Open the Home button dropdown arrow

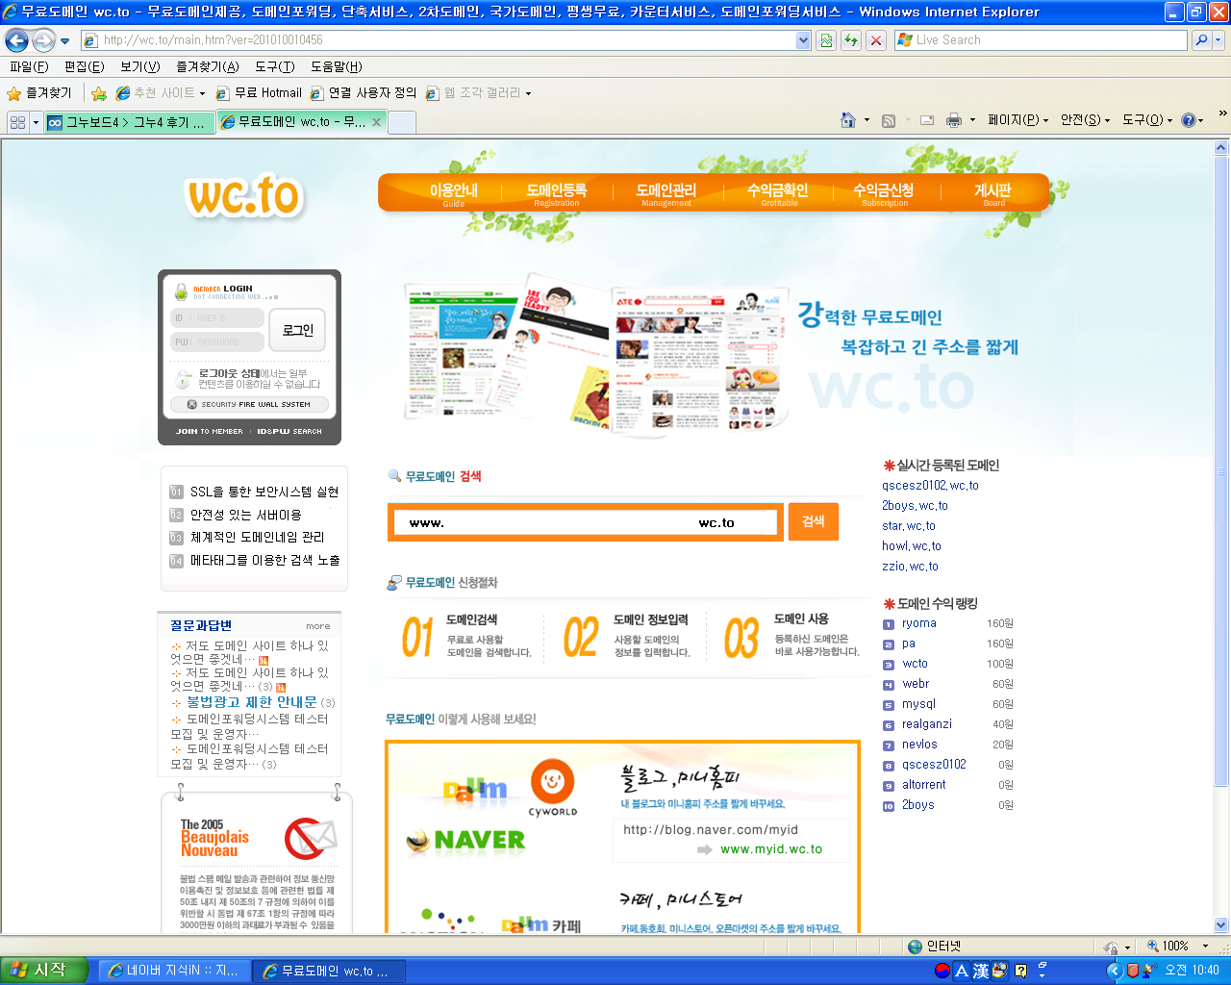867,120
